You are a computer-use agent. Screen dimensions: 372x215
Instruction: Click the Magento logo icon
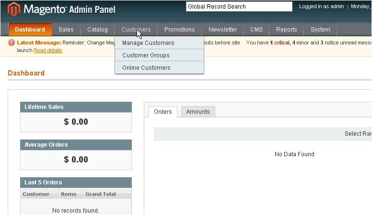pyautogui.click(x=14, y=9)
